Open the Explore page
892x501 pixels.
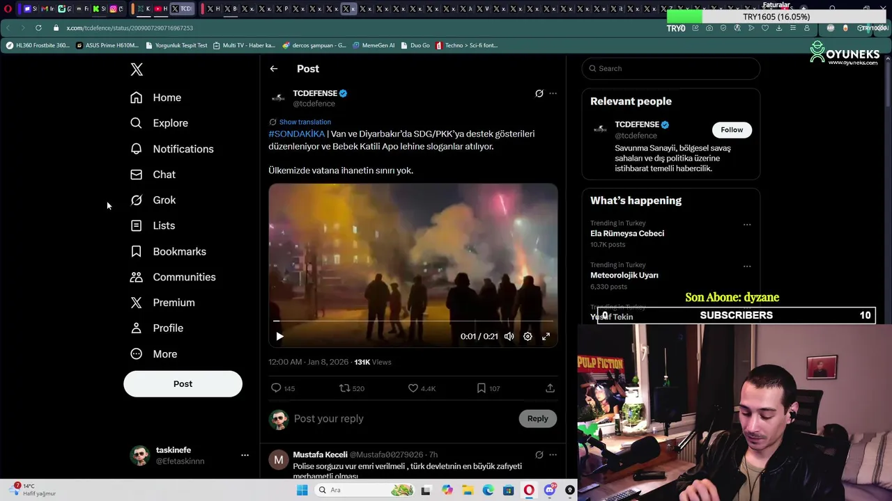point(159,123)
